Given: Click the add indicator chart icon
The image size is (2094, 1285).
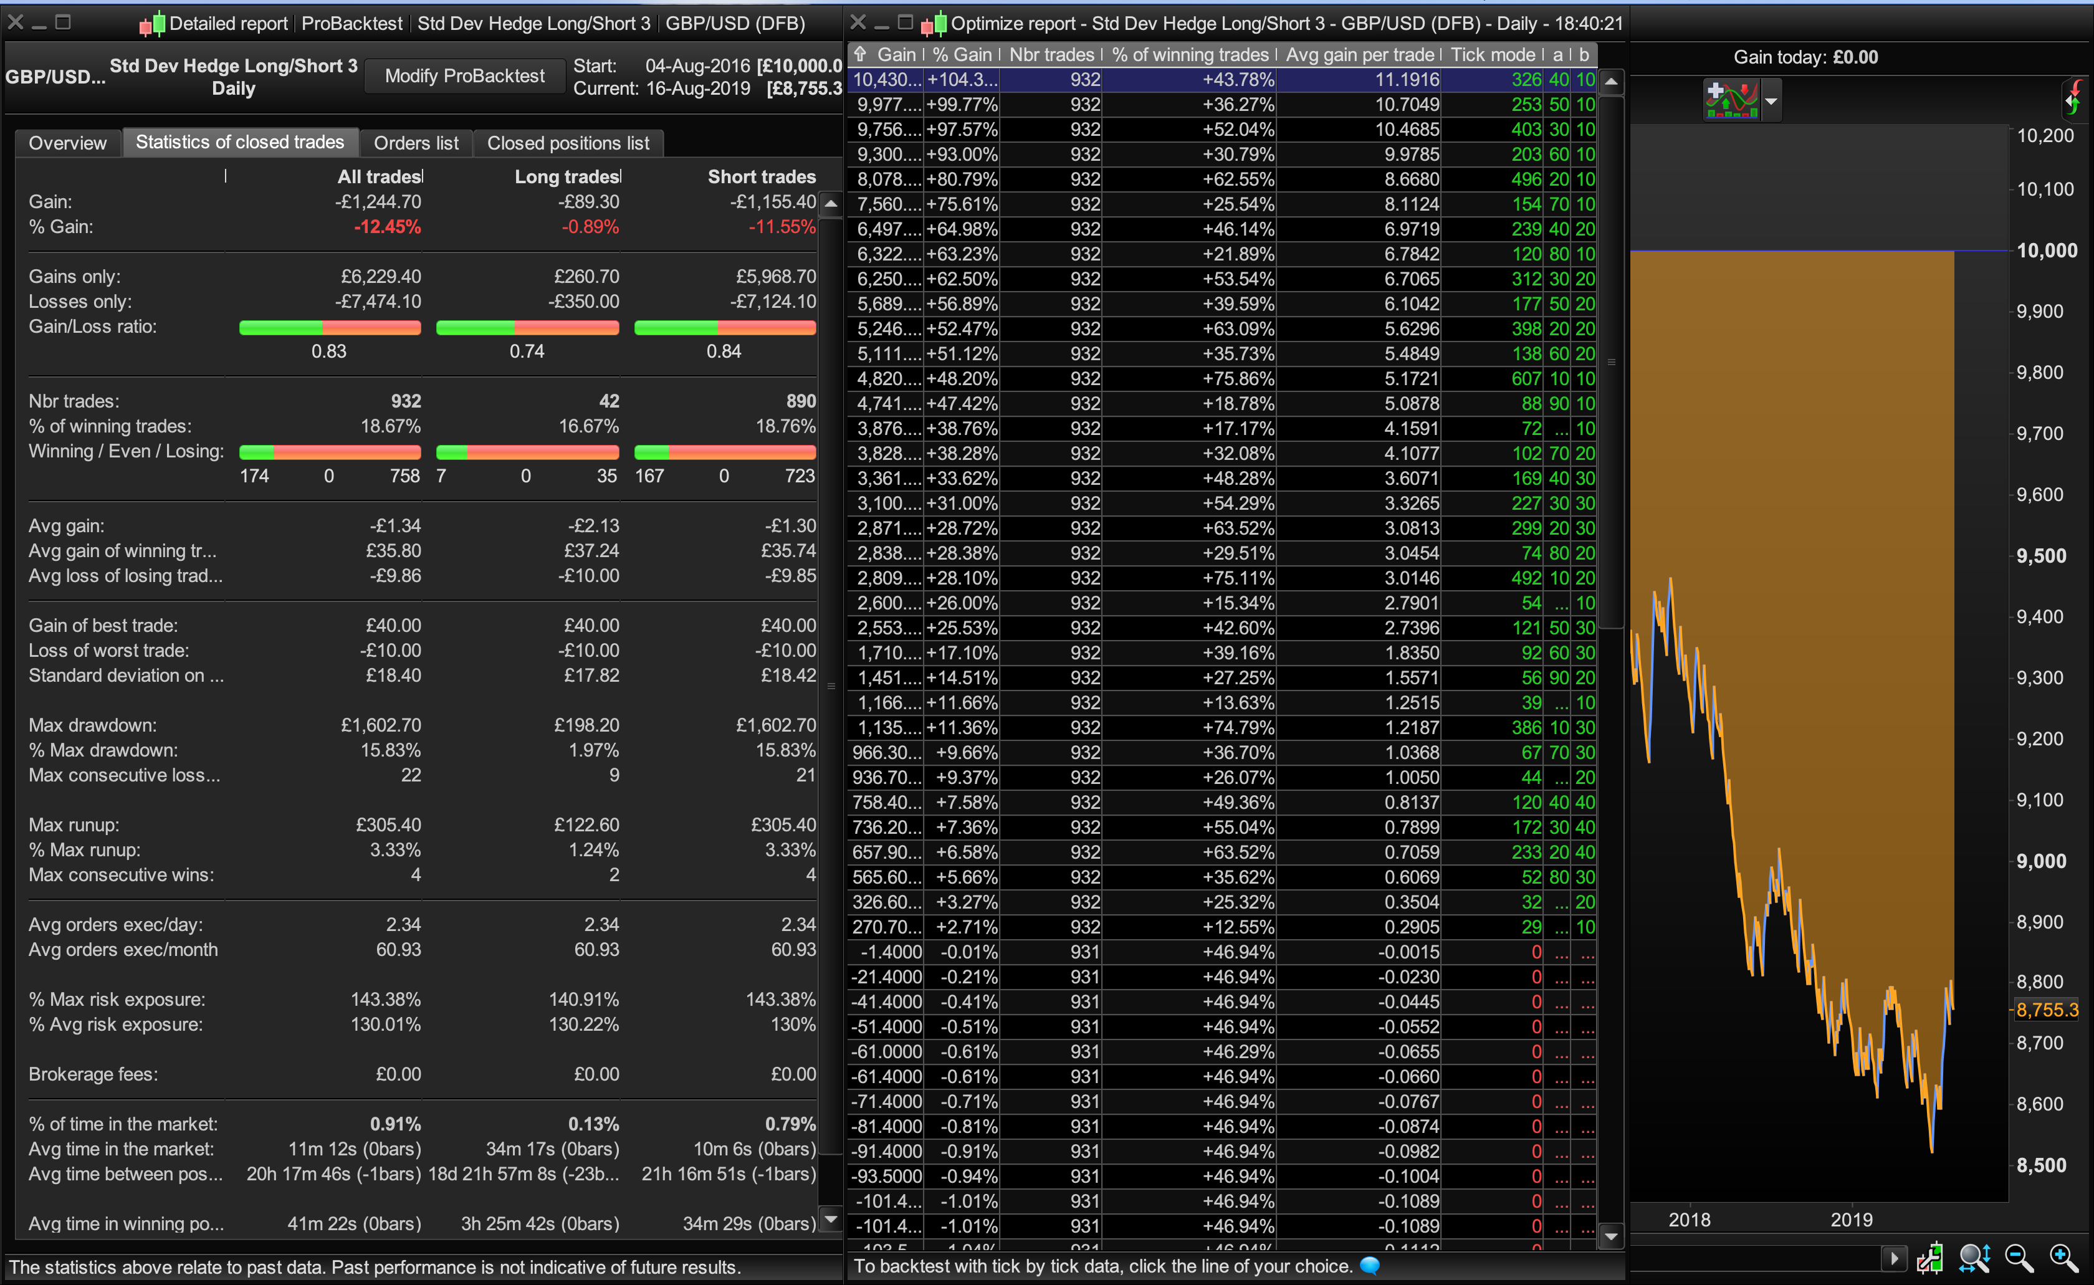Looking at the screenshot, I should tap(1731, 101).
